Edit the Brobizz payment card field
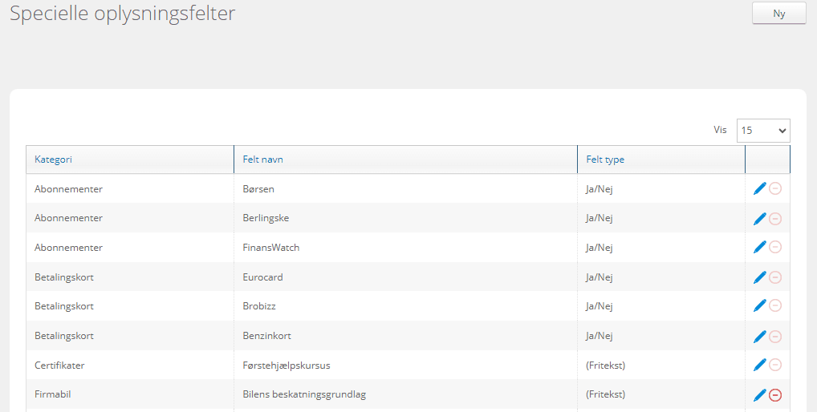Viewport: 817px width, 412px height. point(759,306)
